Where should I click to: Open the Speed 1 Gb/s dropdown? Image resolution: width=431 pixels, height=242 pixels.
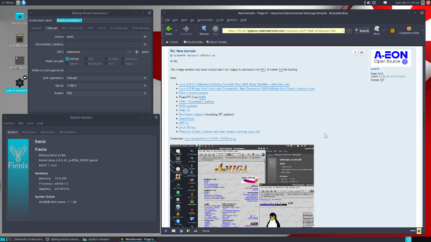(107, 86)
